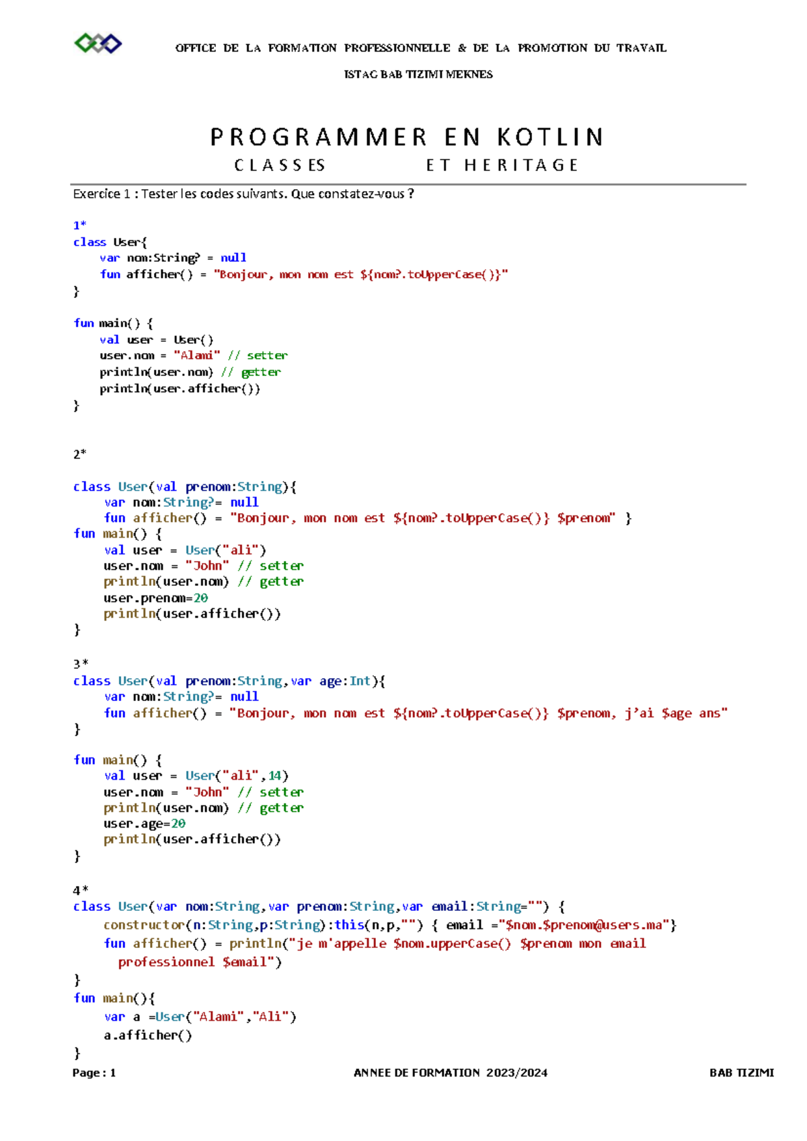
Task: Click 'ET HERITAGE' in the subtitle
Action: [502, 165]
